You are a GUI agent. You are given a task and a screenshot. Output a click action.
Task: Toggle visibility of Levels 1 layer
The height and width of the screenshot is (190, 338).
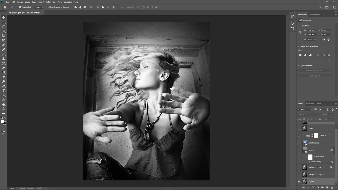299,136
